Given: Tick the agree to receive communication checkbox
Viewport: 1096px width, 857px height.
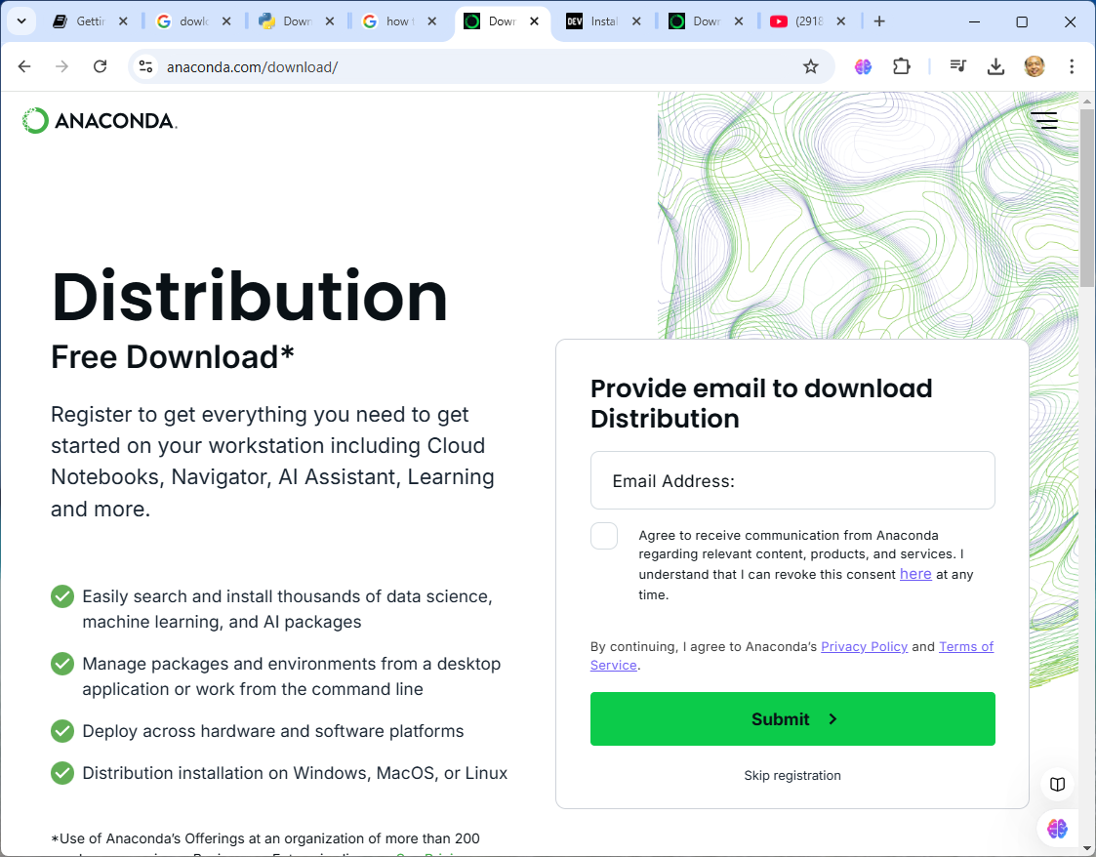Looking at the screenshot, I should click(x=604, y=536).
